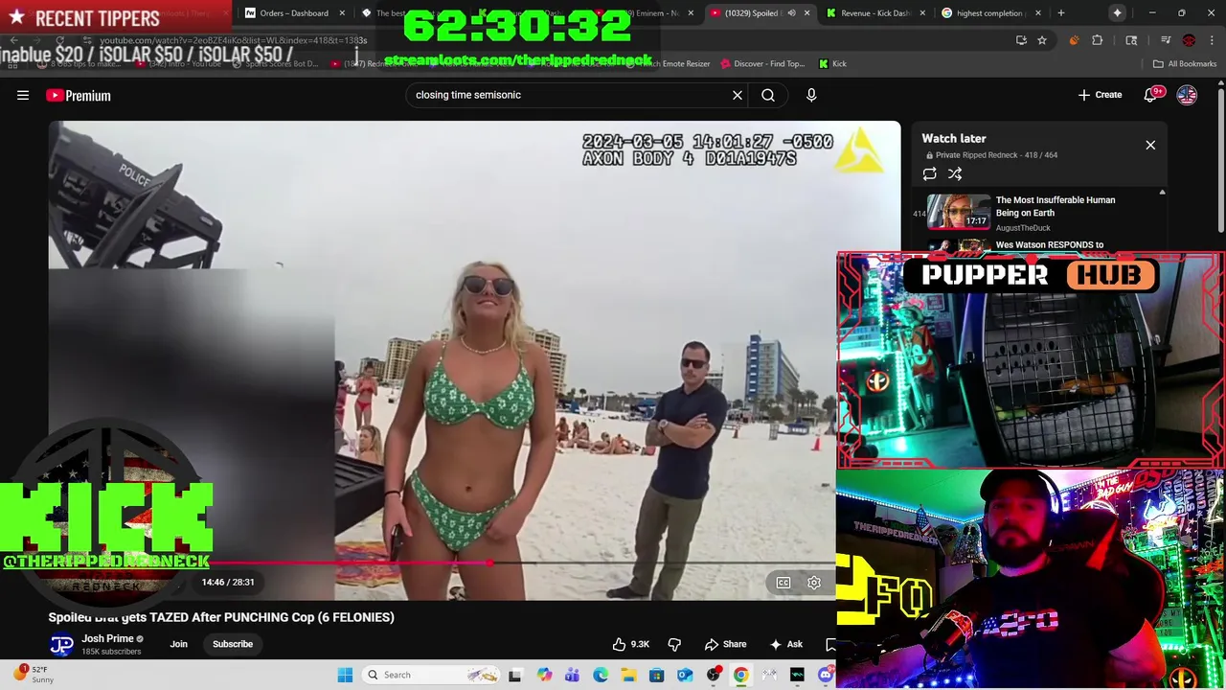
Task: Click the video title 'Spoiled Brat gets TAZED'
Action: pos(221,617)
